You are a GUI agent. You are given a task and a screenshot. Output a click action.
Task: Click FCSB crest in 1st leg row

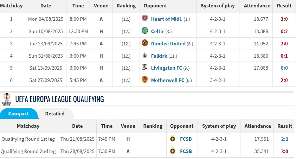173,139
